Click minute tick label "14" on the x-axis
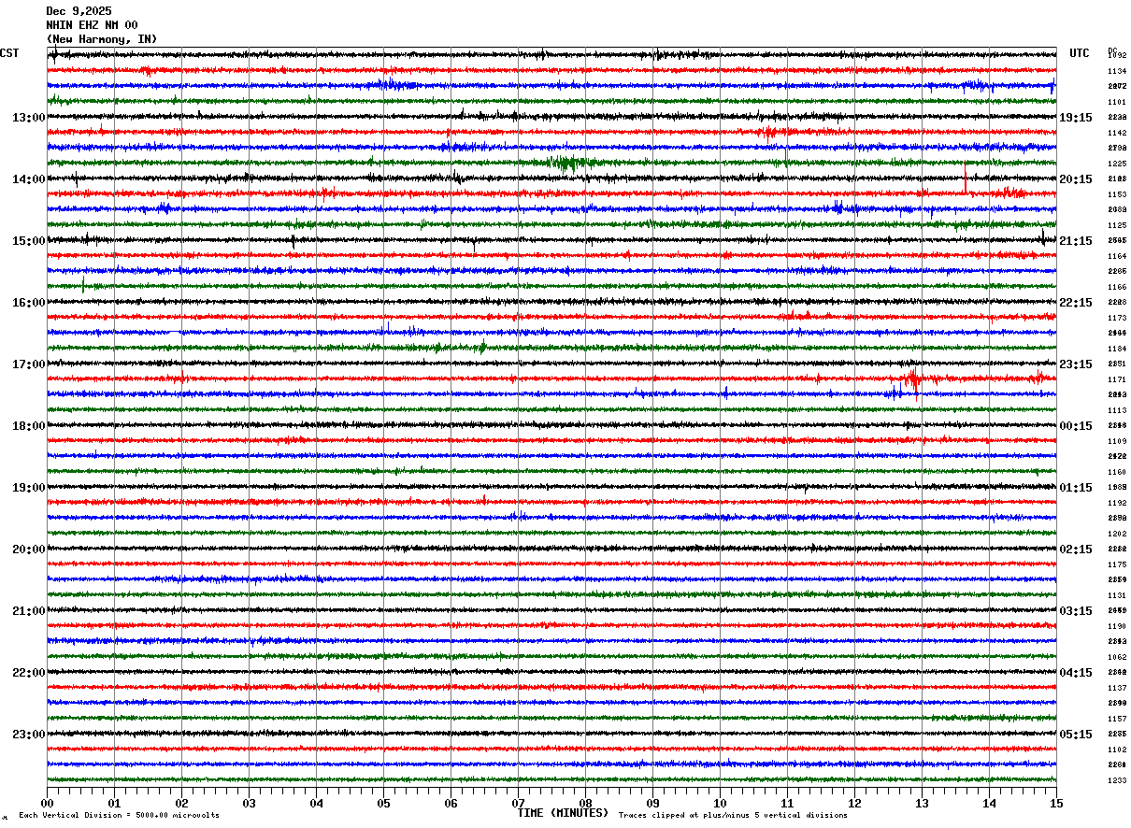Viewport: 1131px width, 828px height. (x=989, y=803)
